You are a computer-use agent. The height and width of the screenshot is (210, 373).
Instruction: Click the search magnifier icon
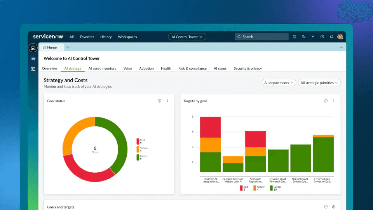(239, 37)
